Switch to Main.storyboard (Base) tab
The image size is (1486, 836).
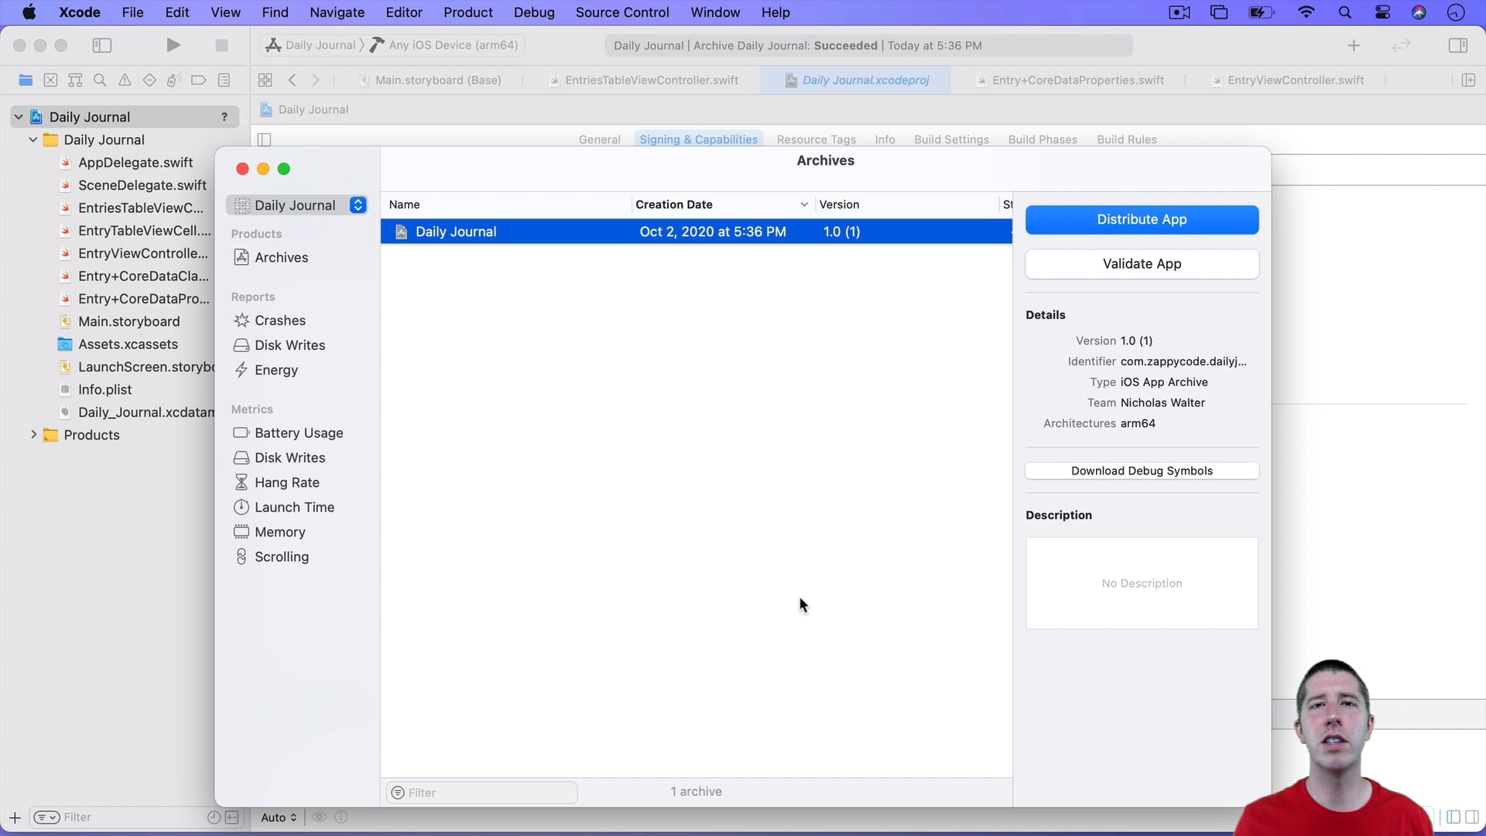(430, 80)
